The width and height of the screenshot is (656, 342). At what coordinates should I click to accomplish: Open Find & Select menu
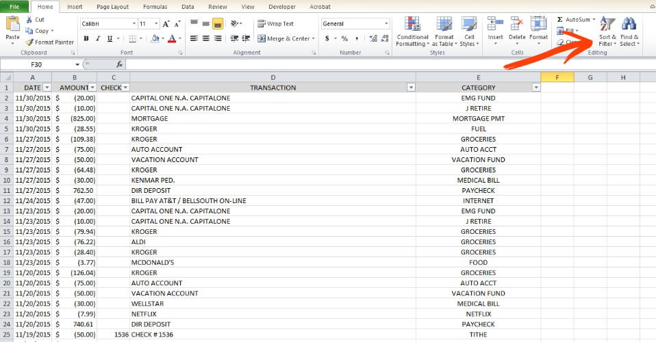click(630, 31)
